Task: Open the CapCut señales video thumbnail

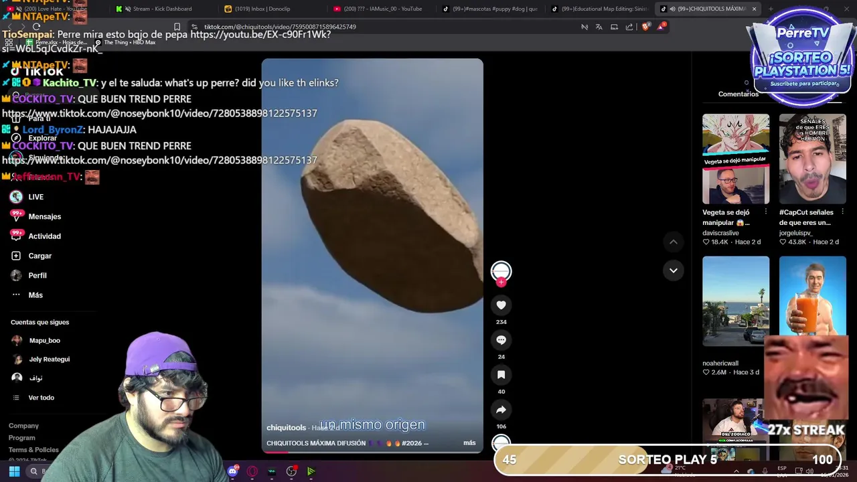Action: (812, 159)
